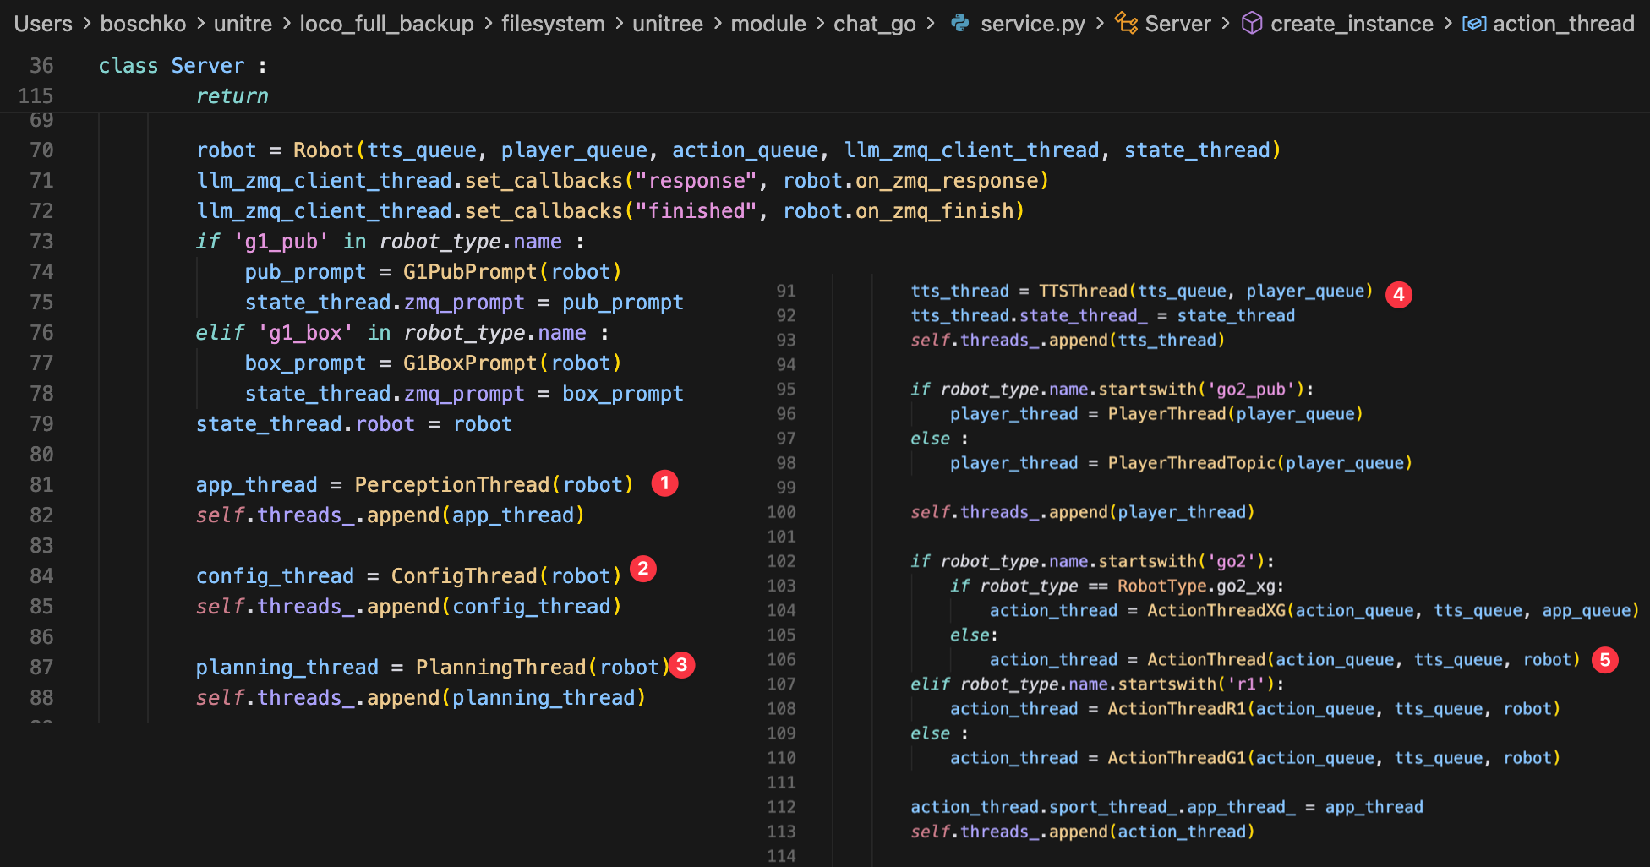Click 'ActionThreadXG' on line 104
The height and width of the screenshot is (867, 1650).
[x=1216, y=610]
